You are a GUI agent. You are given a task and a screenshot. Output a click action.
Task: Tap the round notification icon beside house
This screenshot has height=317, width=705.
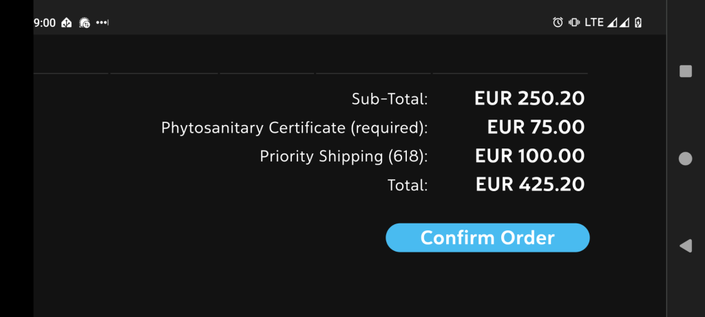(85, 23)
